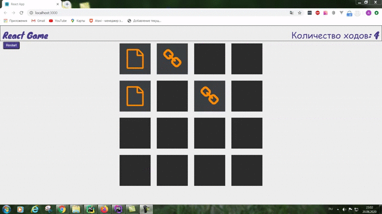Flip the face-down card right of the top chain card

click(x=209, y=59)
